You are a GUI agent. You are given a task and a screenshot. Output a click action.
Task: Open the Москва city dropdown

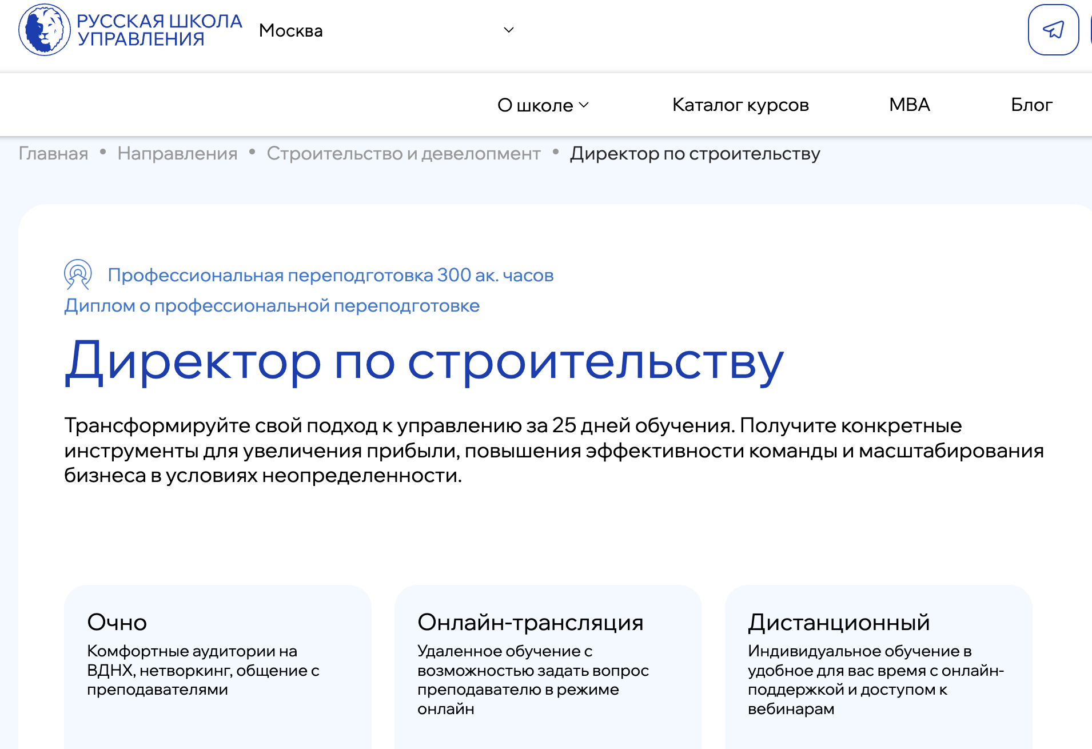point(386,30)
